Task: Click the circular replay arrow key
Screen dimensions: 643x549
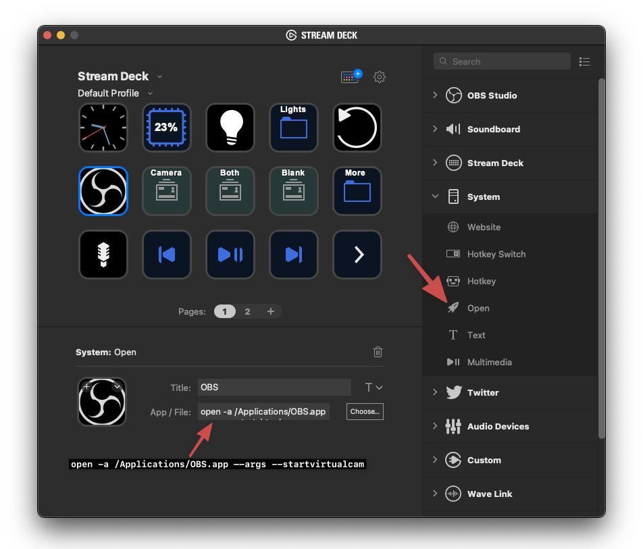Action: [357, 128]
